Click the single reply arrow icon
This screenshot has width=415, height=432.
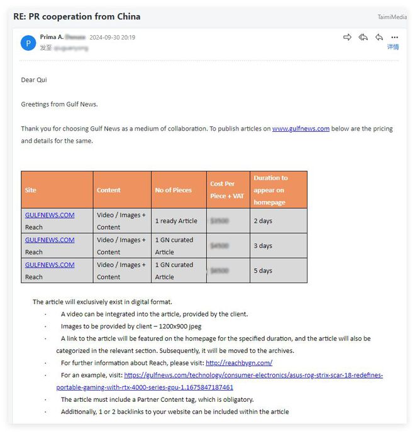point(379,37)
